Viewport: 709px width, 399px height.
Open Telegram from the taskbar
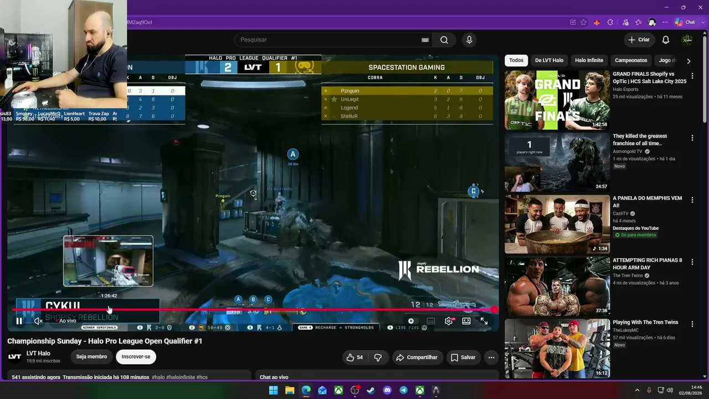404,390
